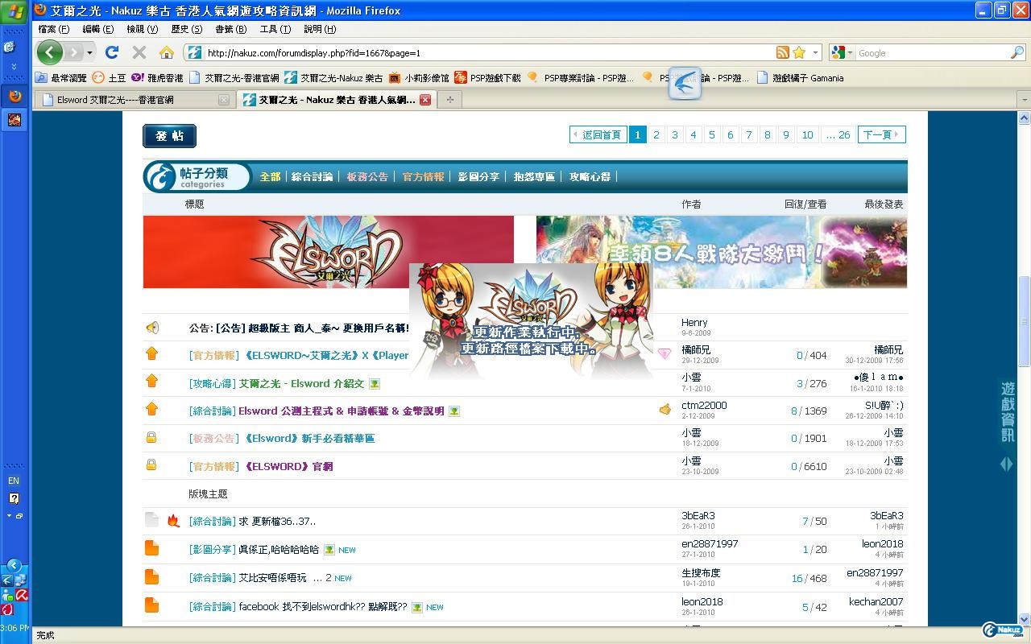This screenshot has height=644, width=1031.
Task: Open the 遊戲橘子 Gamania bookmark
Action: pos(800,78)
